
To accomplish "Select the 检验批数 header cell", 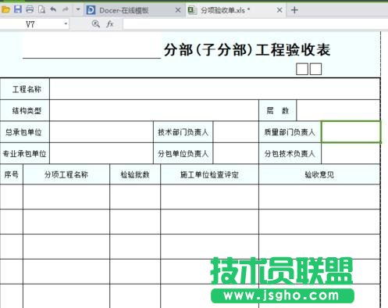I will (135, 174).
